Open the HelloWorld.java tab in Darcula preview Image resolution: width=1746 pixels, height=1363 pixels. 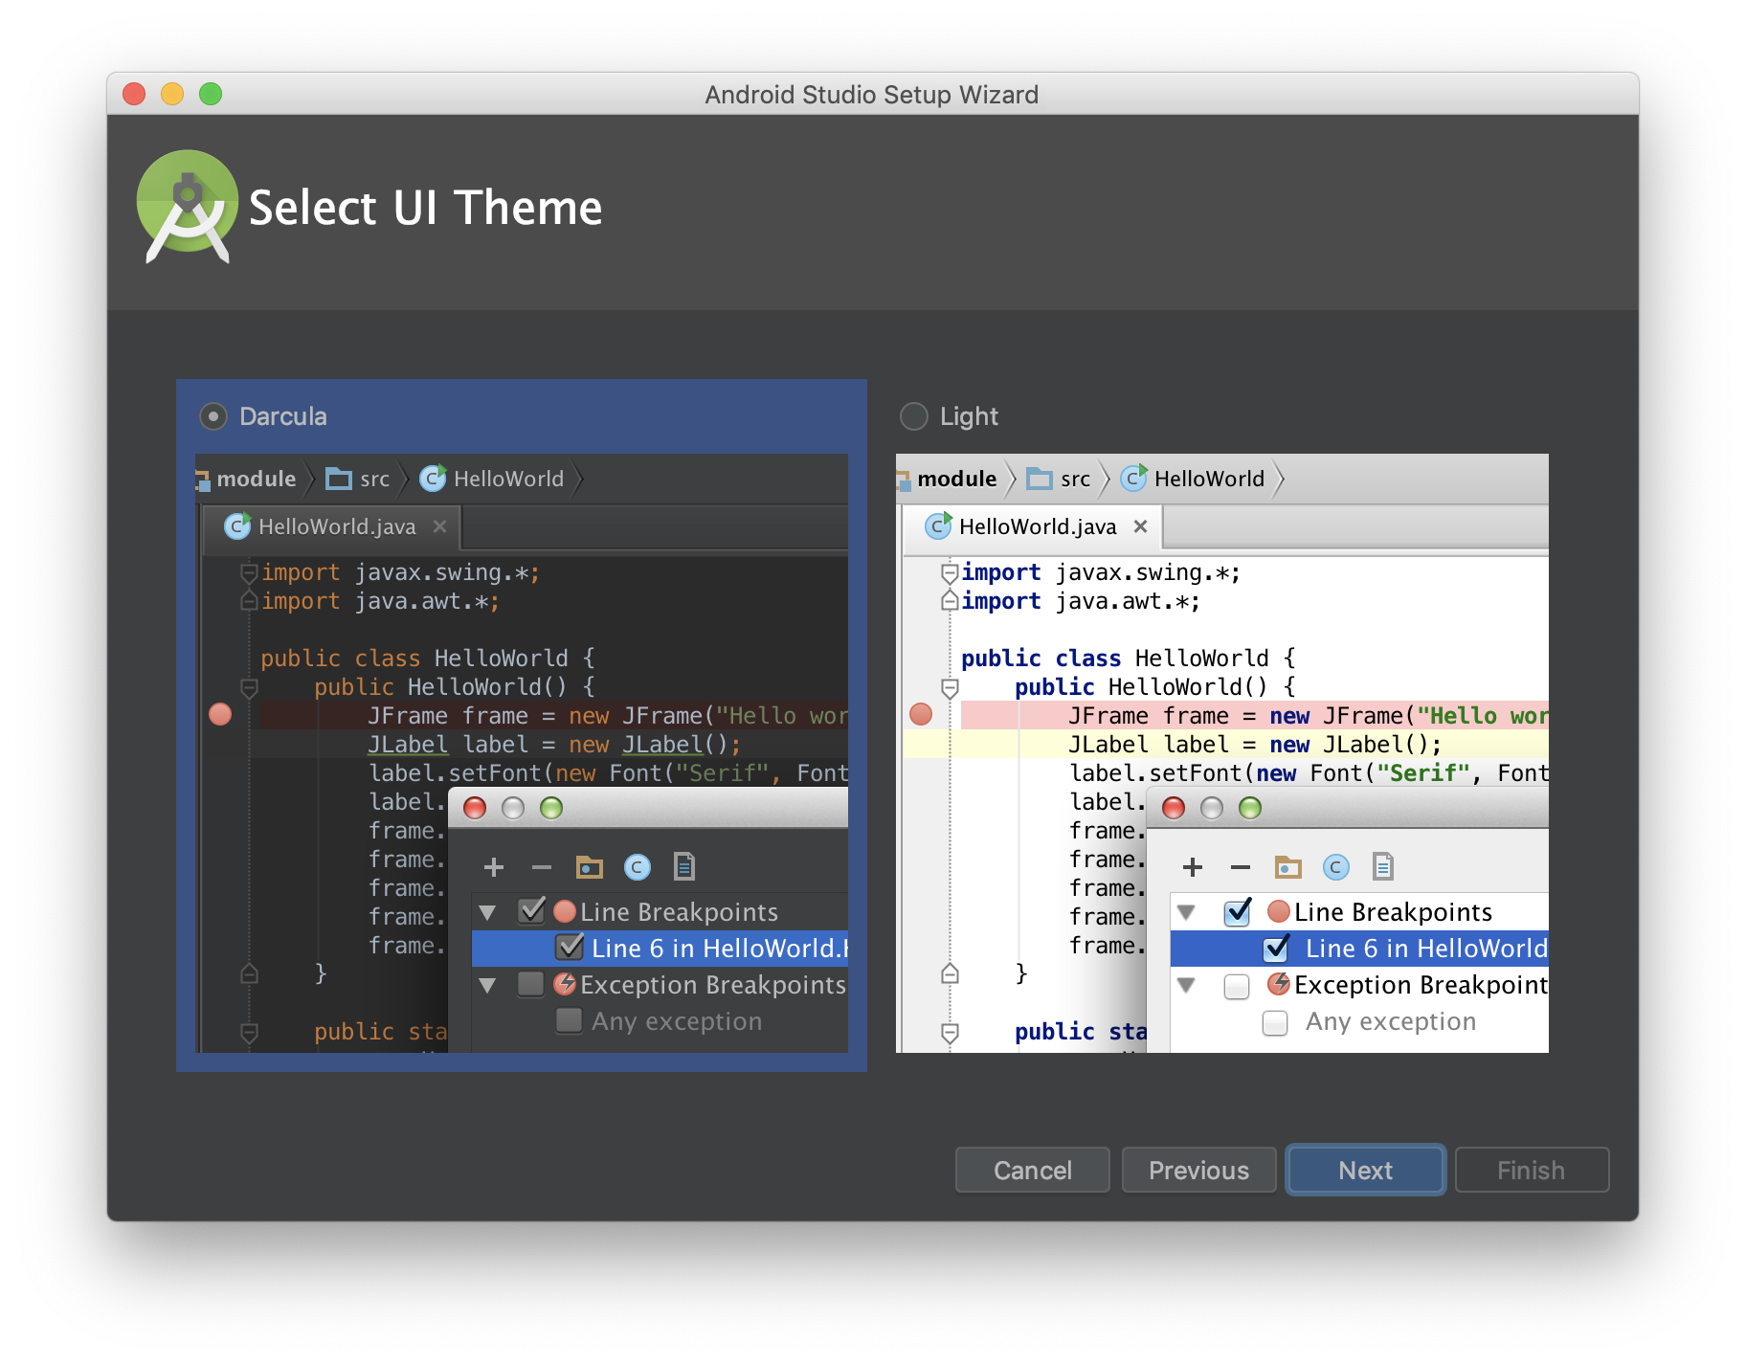pos(336,526)
